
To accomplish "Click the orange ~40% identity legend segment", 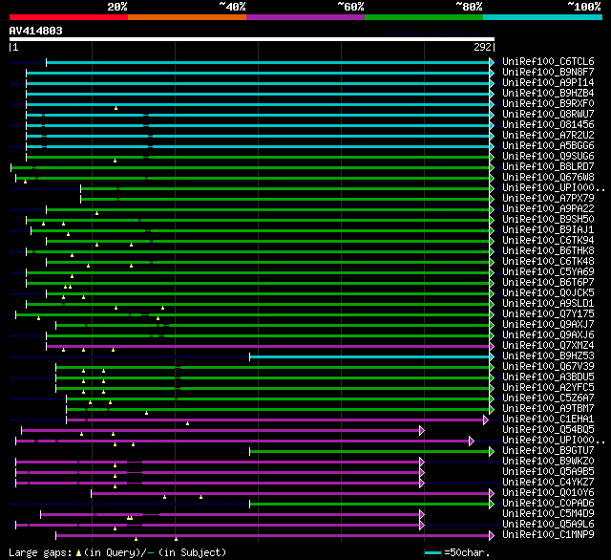I will [187, 17].
